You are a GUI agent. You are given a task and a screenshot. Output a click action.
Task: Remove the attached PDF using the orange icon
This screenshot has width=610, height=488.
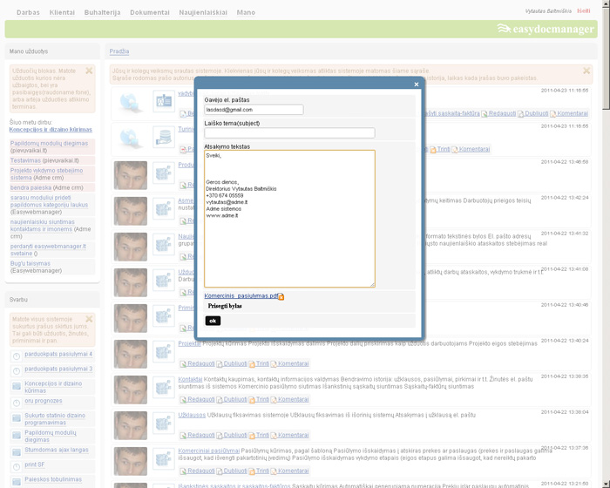pyautogui.click(x=281, y=297)
